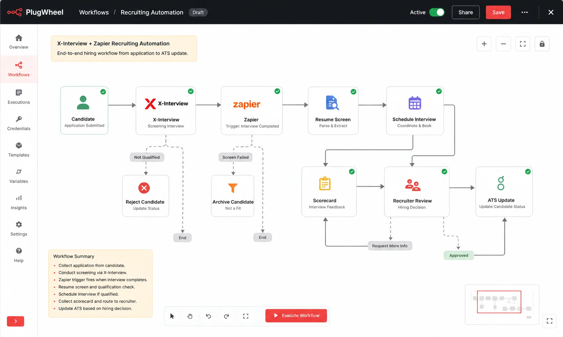This screenshot has height=337, width=563.
Task: Select the Workflows sidebar item
Action: 19,69
